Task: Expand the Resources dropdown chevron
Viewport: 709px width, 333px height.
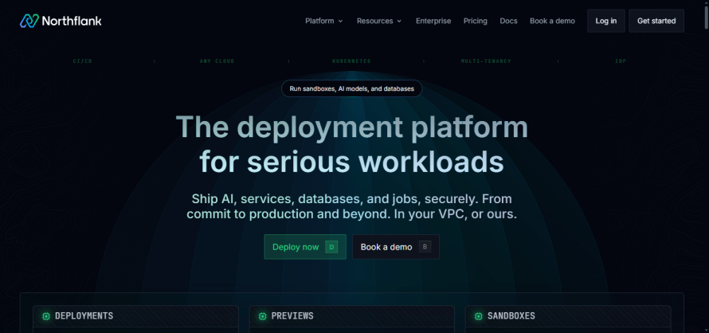Action: coord(399,22)
